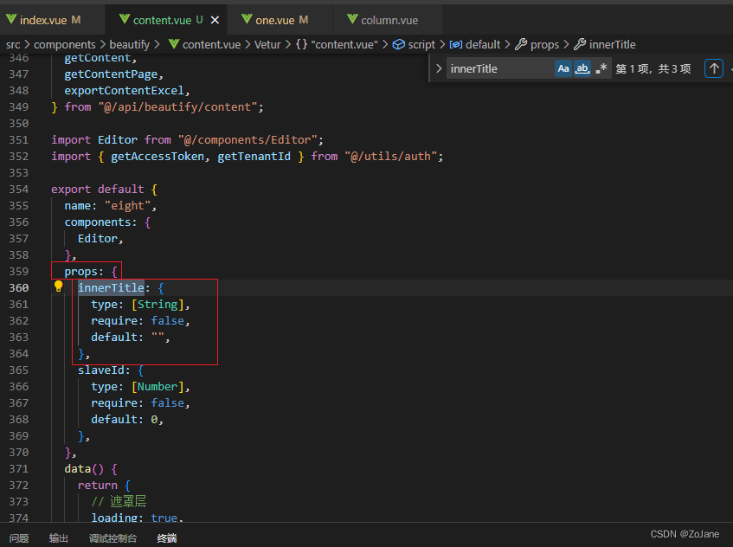Open the Terminal panel tab (终端)
This screenshot has height=547, width=733.
point(167,538)
